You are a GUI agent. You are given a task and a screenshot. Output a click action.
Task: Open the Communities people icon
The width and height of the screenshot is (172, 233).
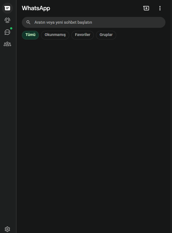[7, 44]
